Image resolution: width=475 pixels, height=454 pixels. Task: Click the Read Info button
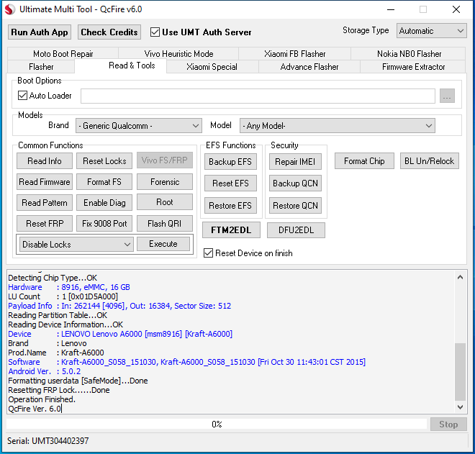pos(45,161)
